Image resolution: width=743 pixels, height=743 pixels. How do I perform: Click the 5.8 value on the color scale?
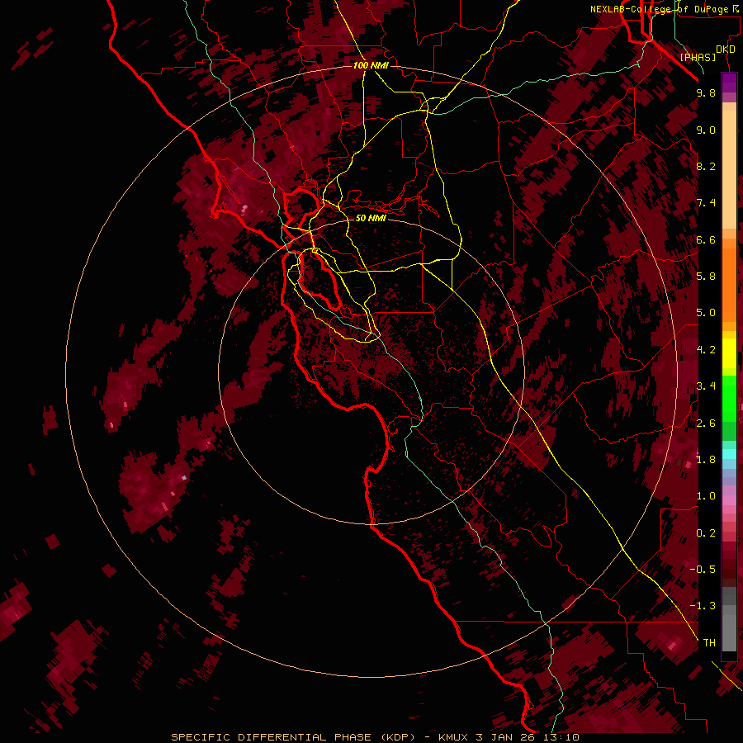[x=706, y=277]
